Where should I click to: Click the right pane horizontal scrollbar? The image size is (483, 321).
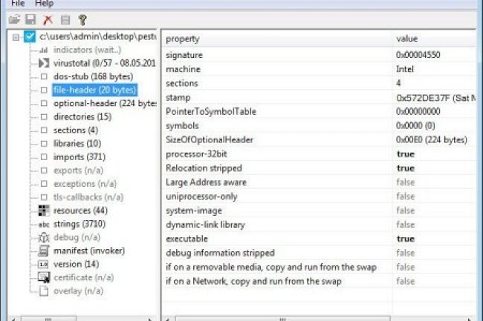click(282, 317)
